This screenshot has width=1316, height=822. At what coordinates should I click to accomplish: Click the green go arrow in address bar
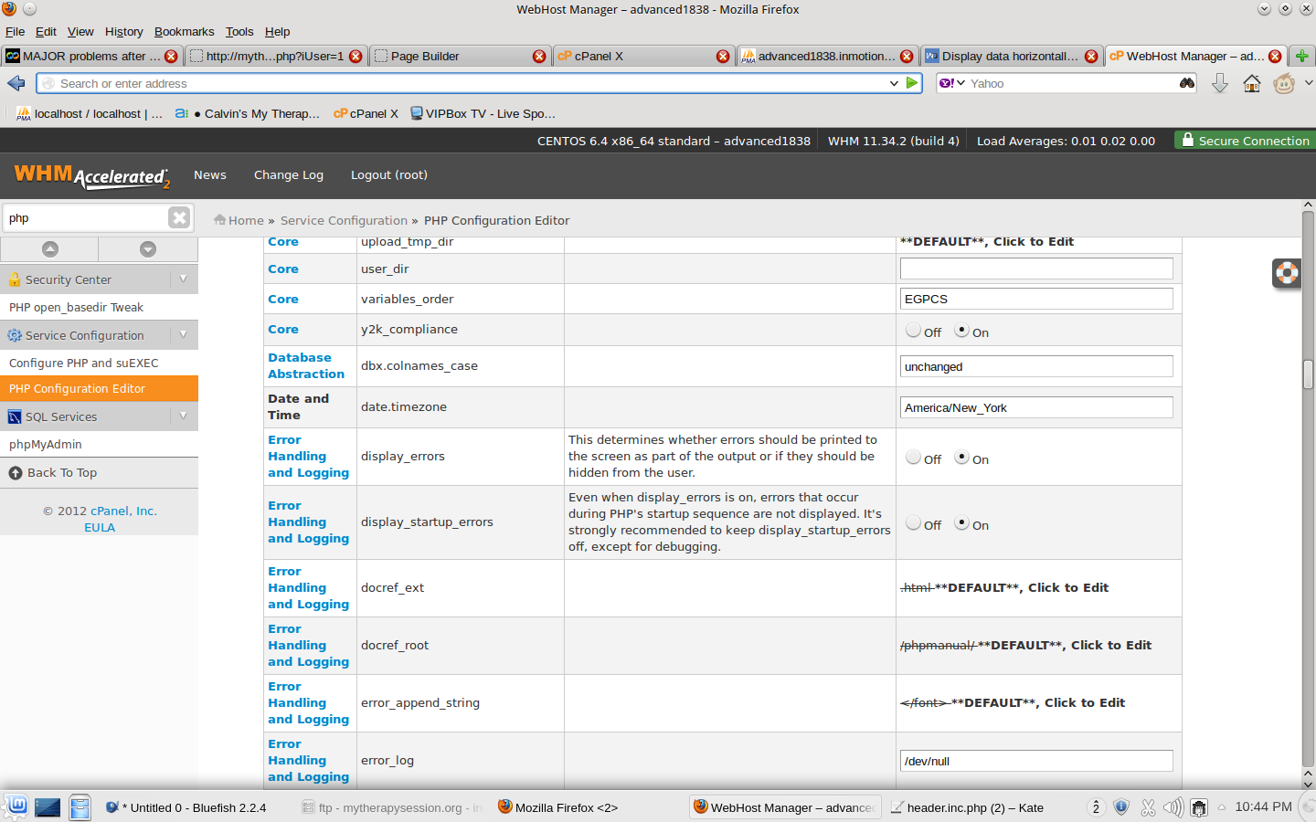pos(912,83)
